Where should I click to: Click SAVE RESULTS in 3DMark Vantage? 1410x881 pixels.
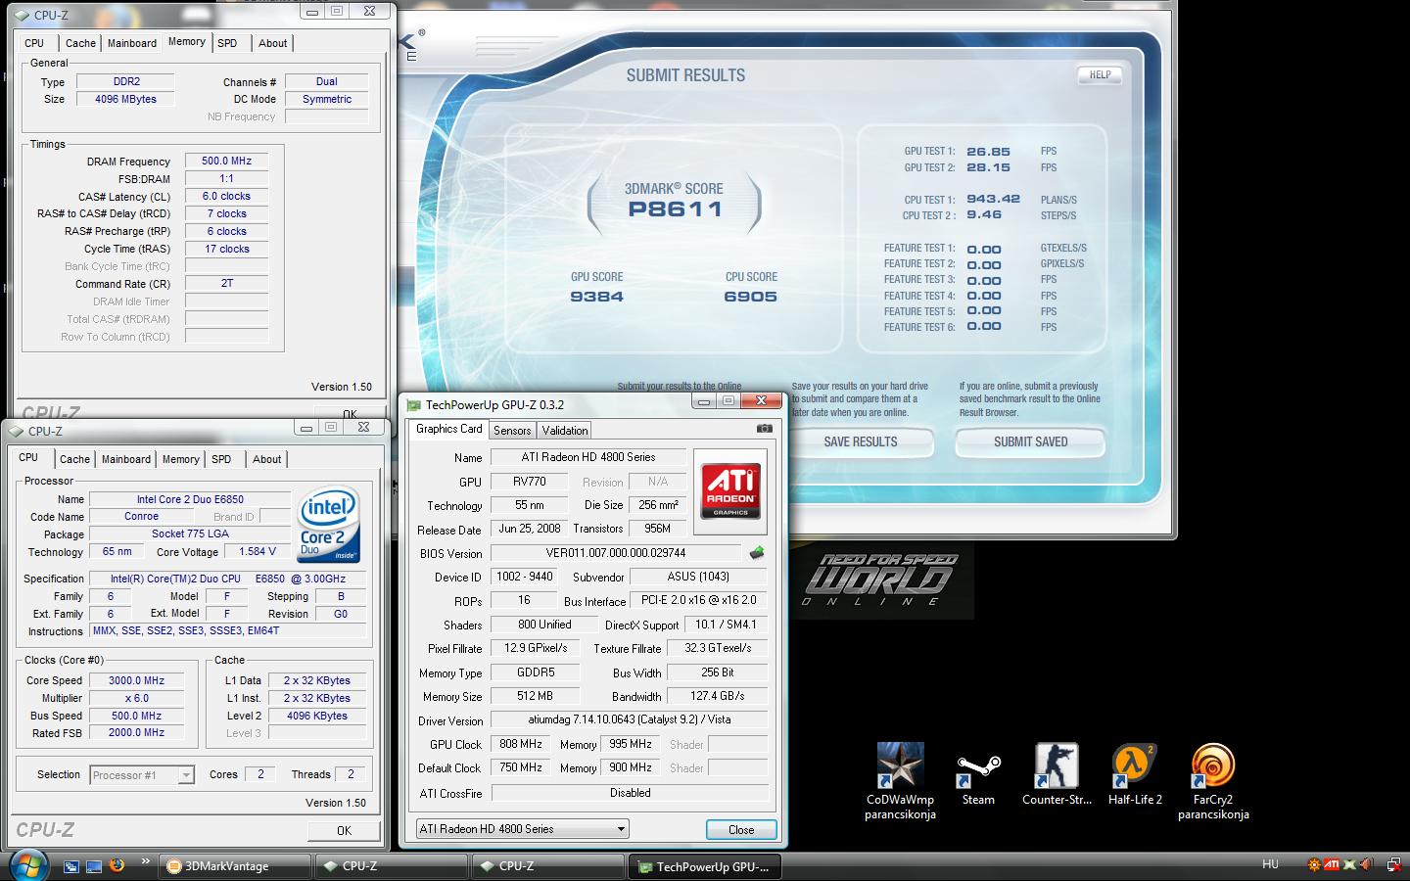[861, 442]
